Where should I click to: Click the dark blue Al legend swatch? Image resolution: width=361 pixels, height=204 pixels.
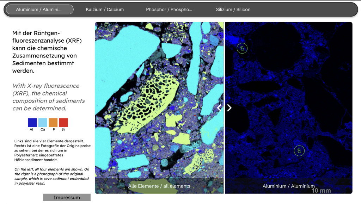[x=32, y=123]
